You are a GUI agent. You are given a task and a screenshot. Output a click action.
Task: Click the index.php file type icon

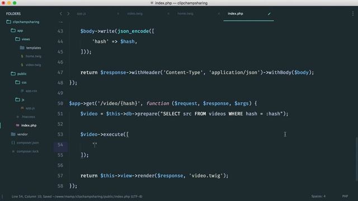[x=17, y=125]
